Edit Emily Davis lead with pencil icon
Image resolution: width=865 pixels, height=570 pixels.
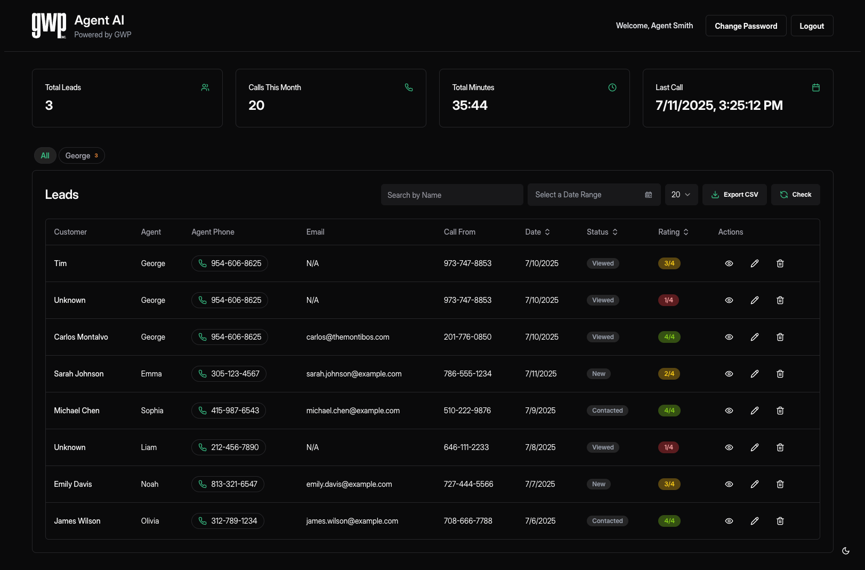pyautogui.click(x=754, y=484)
